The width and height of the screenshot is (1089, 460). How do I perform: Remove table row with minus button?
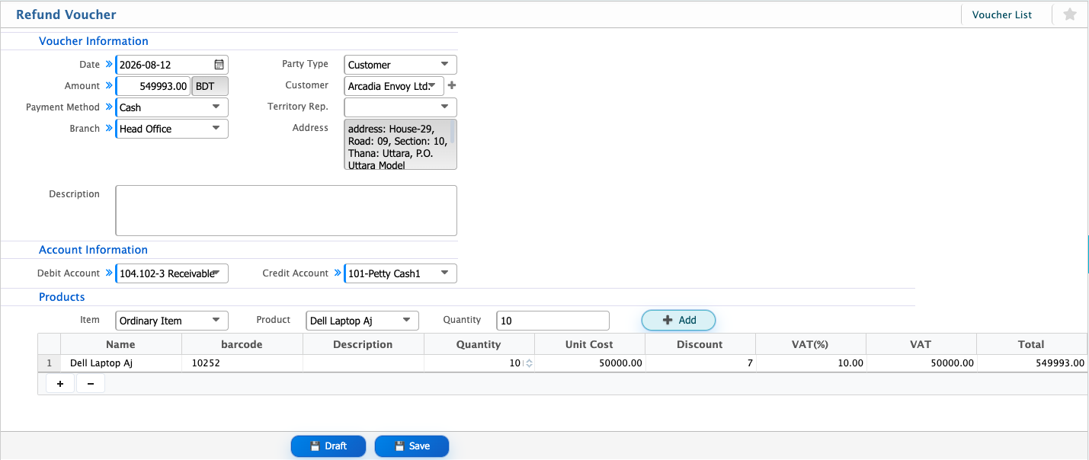[x=91, y=384]
